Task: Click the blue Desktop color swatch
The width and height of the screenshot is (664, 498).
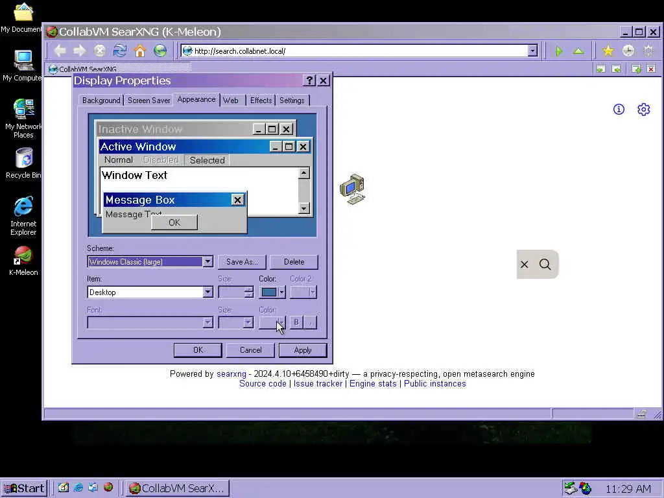Action: pos(269,292)
